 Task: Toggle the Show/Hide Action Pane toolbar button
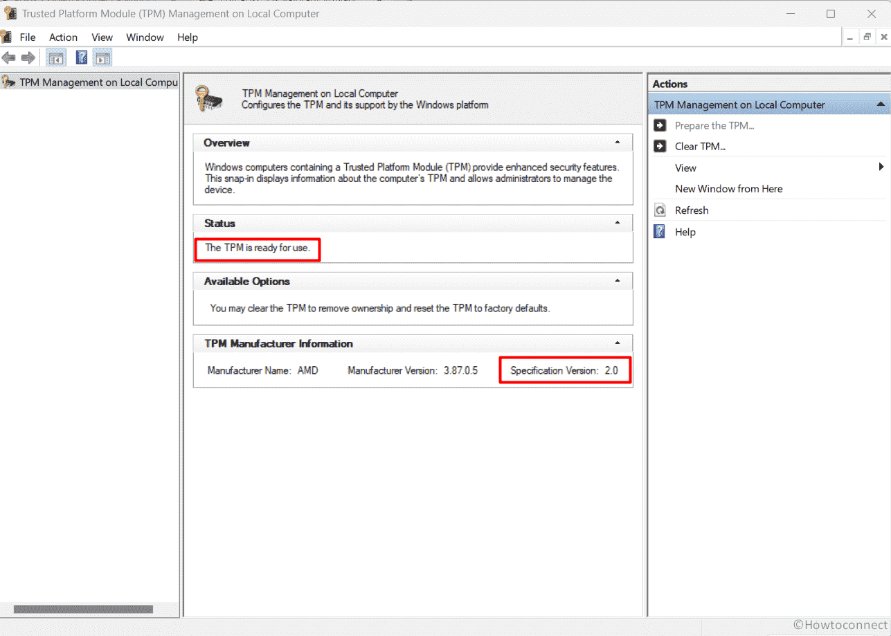coord(102,57)
